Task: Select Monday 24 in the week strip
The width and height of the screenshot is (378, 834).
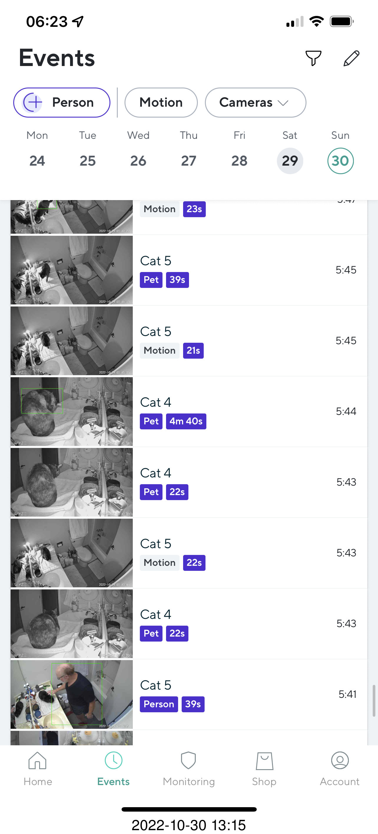Action: pos(37,161)
